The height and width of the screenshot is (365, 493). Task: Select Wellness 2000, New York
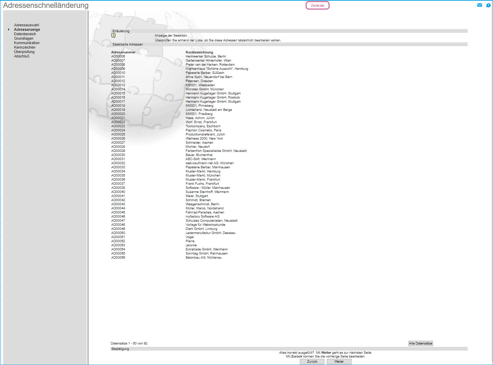tap(204, 139)
